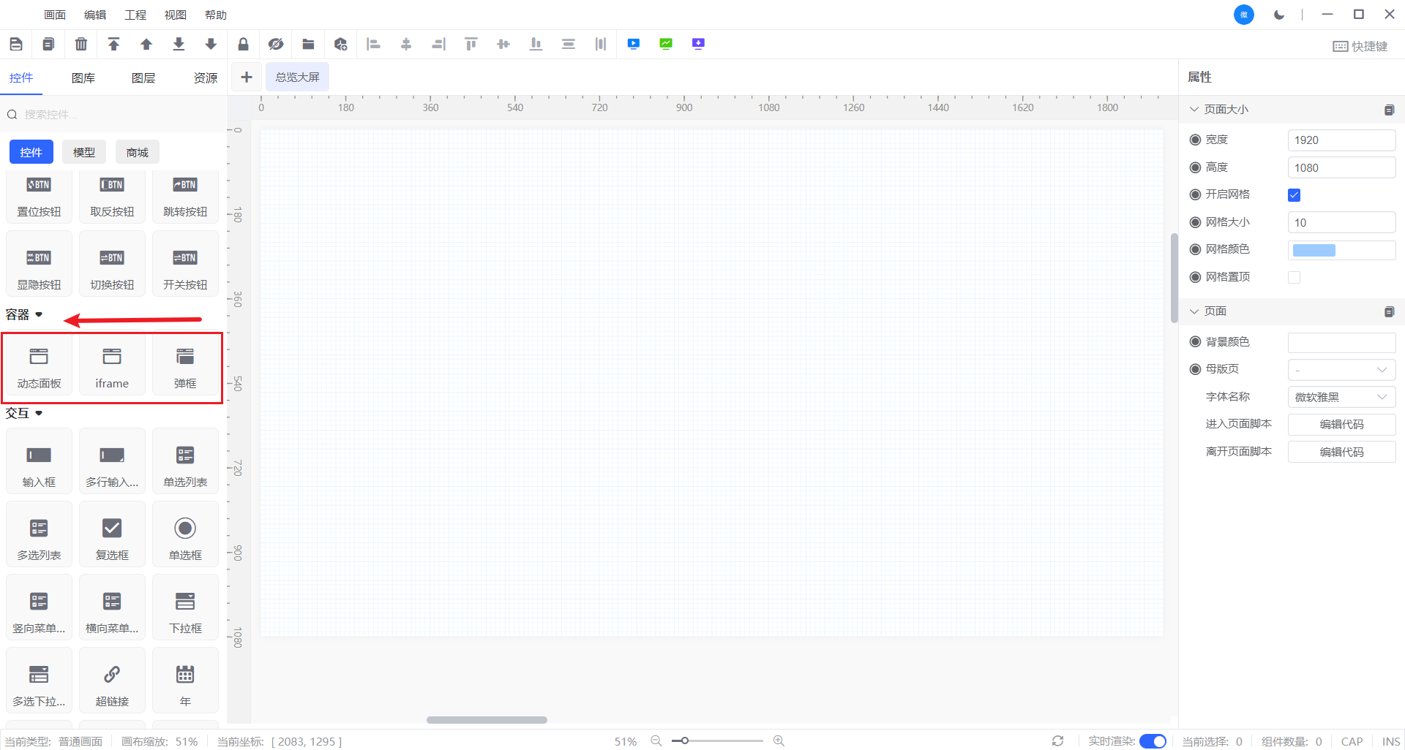Enable the 网格置顶 checkbox

click(1294, 277)
